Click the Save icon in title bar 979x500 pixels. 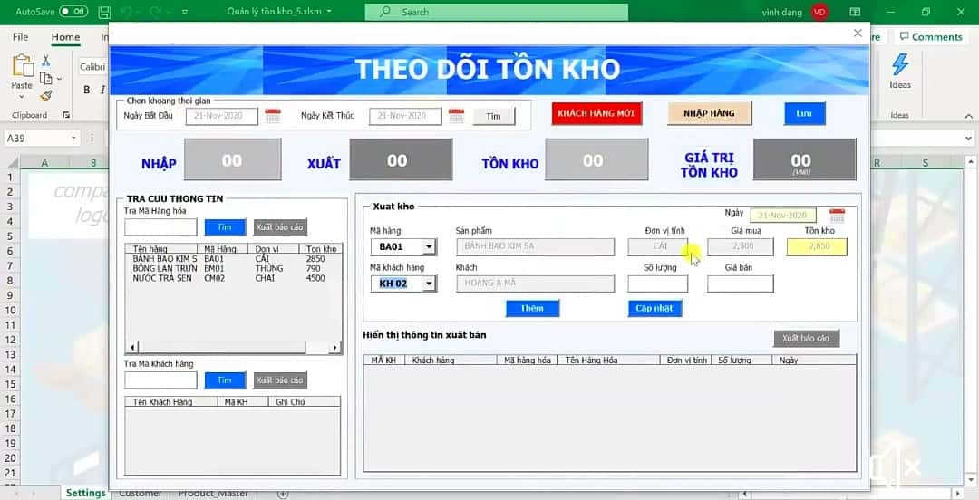point(105,12)
